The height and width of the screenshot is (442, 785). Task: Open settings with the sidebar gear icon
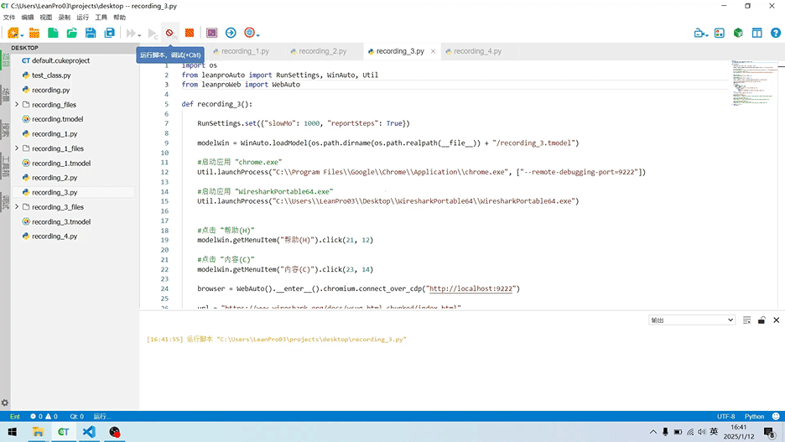pyautogui.click(x=5, y=403)
